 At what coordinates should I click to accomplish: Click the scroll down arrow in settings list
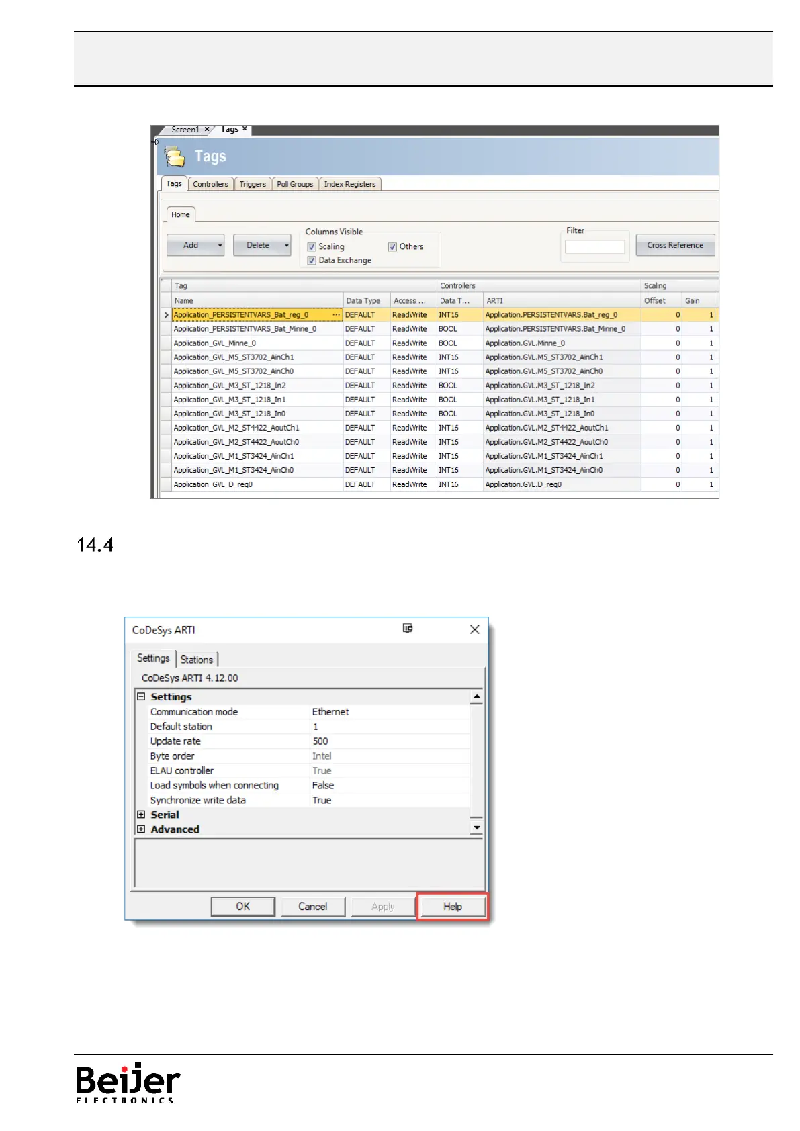point(477,828)
